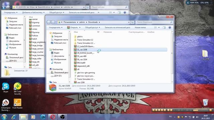
Task: Open the view options dropdown arrow in Downloads
Action: pos(159,27)
